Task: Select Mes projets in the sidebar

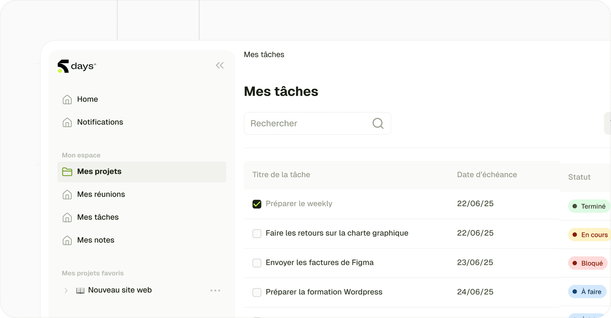Action: pyautogui.click(x=142, y=172)
